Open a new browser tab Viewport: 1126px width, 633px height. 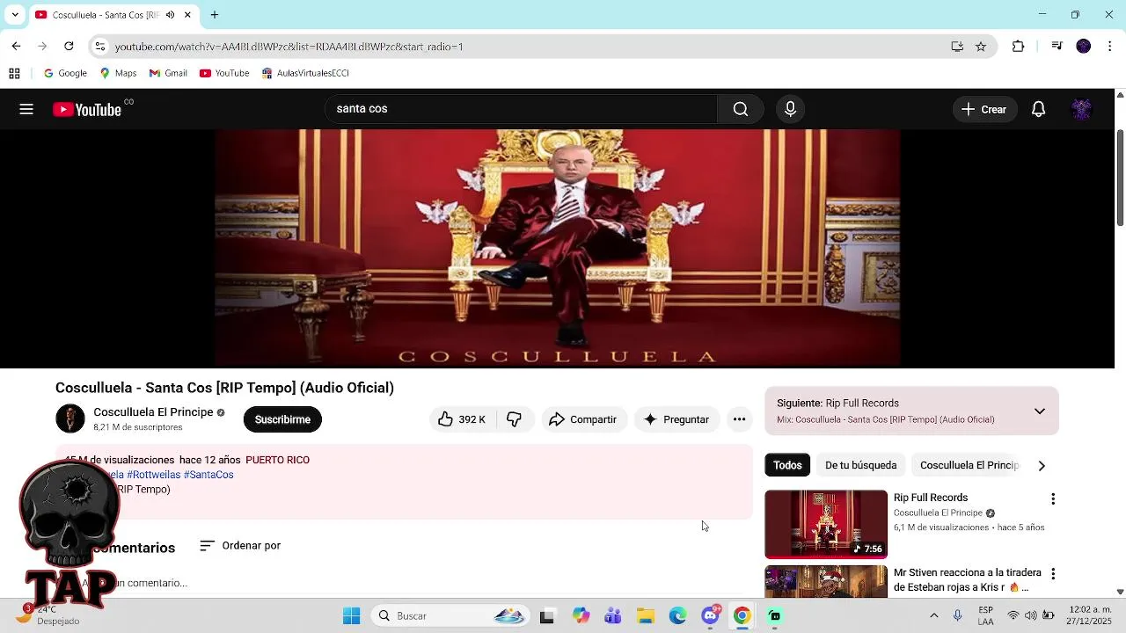pyautogui.click(x=214, y=15)
